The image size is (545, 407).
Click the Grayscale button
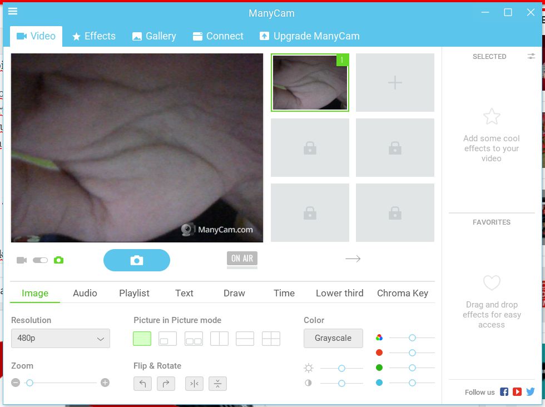(333, 338)
